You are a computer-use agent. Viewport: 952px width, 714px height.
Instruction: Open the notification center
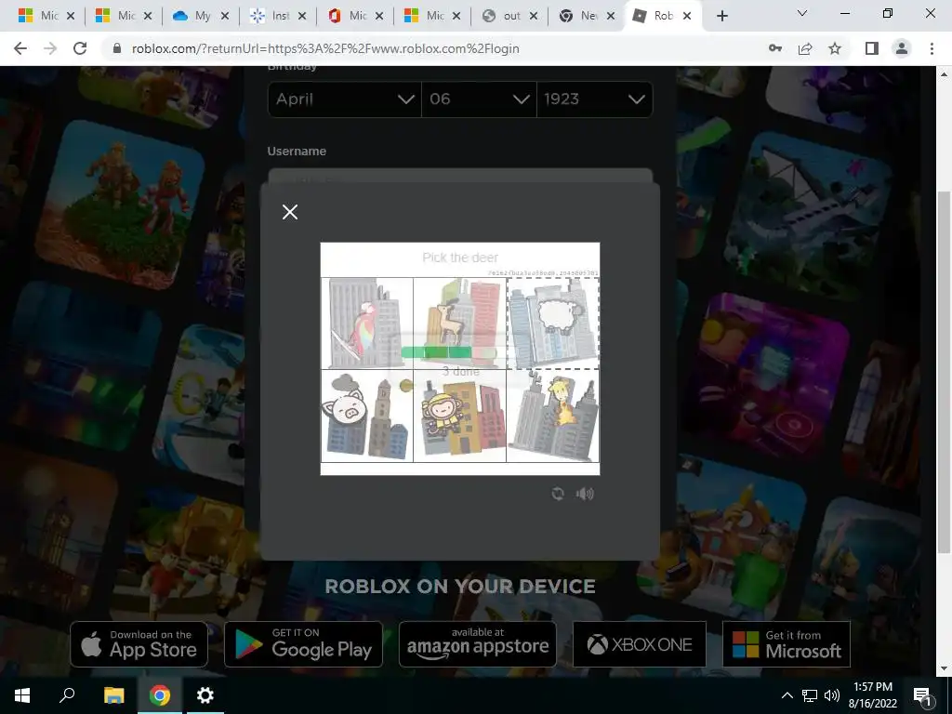[921, 695]
